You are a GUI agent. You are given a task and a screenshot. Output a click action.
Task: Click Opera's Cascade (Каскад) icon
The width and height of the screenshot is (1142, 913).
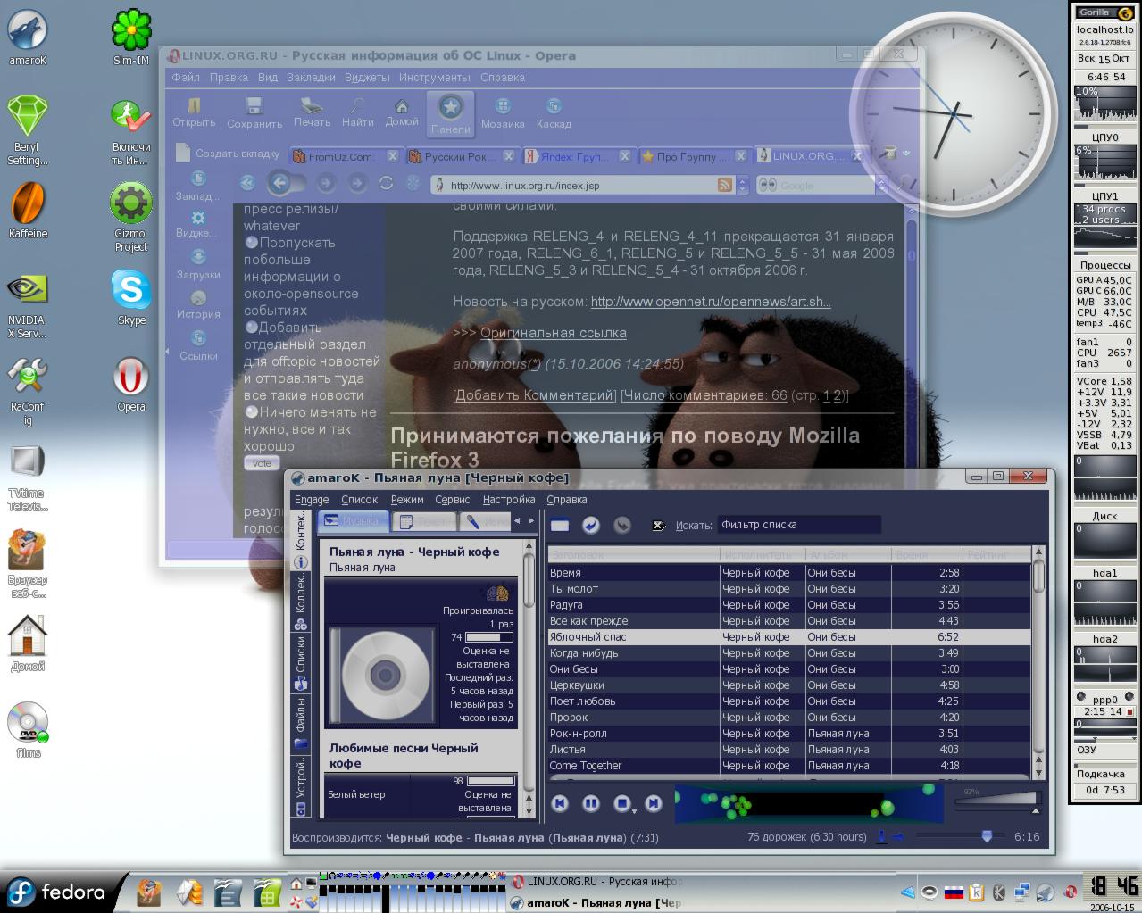tap(554, 113)
